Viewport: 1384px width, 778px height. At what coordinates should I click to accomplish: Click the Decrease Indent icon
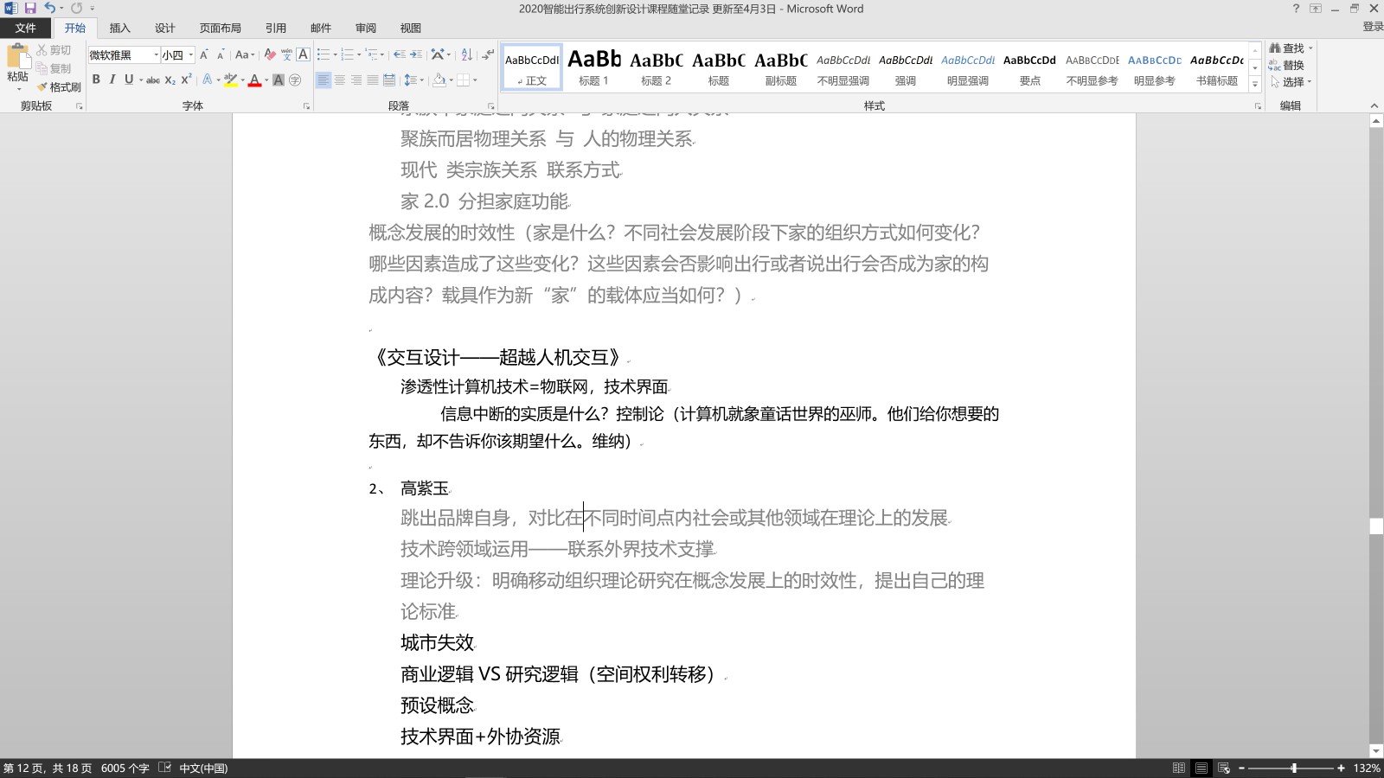pyautogui.click(x=399, y=54)
